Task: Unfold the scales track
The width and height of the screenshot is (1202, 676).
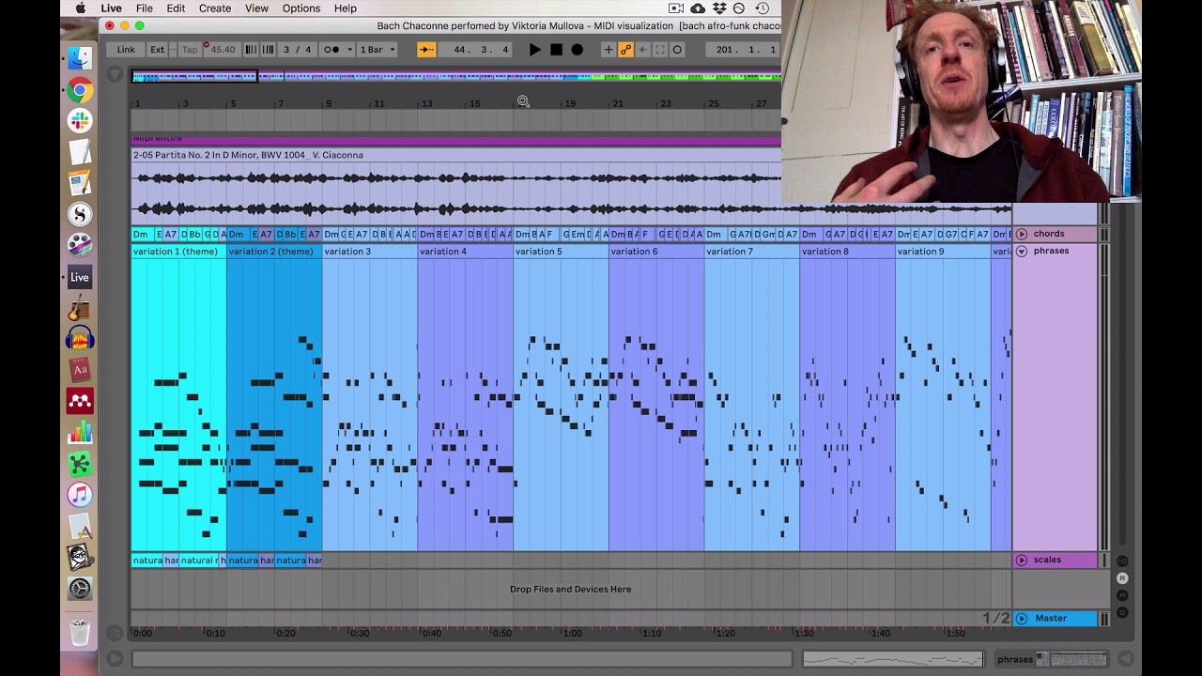Action: 1022,561
